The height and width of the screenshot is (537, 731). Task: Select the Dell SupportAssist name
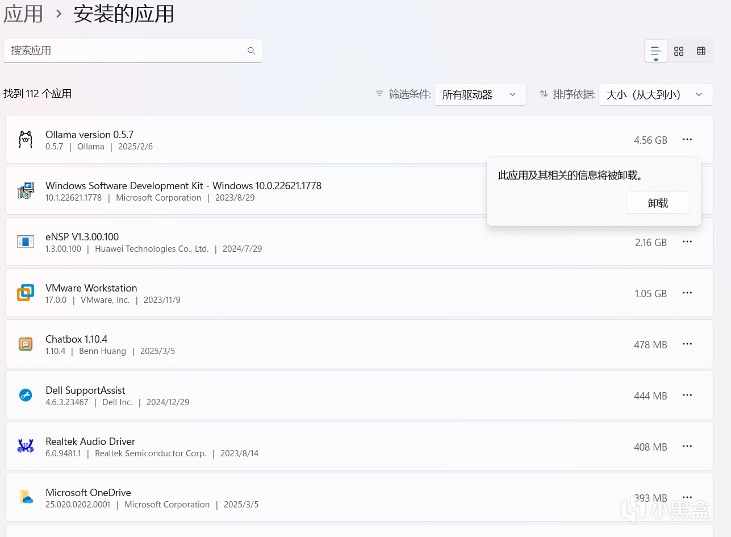[86, 390]
